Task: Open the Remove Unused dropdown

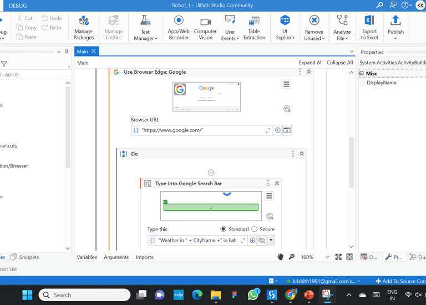Action: click(x=314, y=28)
